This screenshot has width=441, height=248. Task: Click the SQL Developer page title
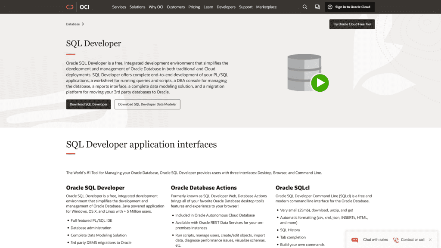[x=93, y=43]
